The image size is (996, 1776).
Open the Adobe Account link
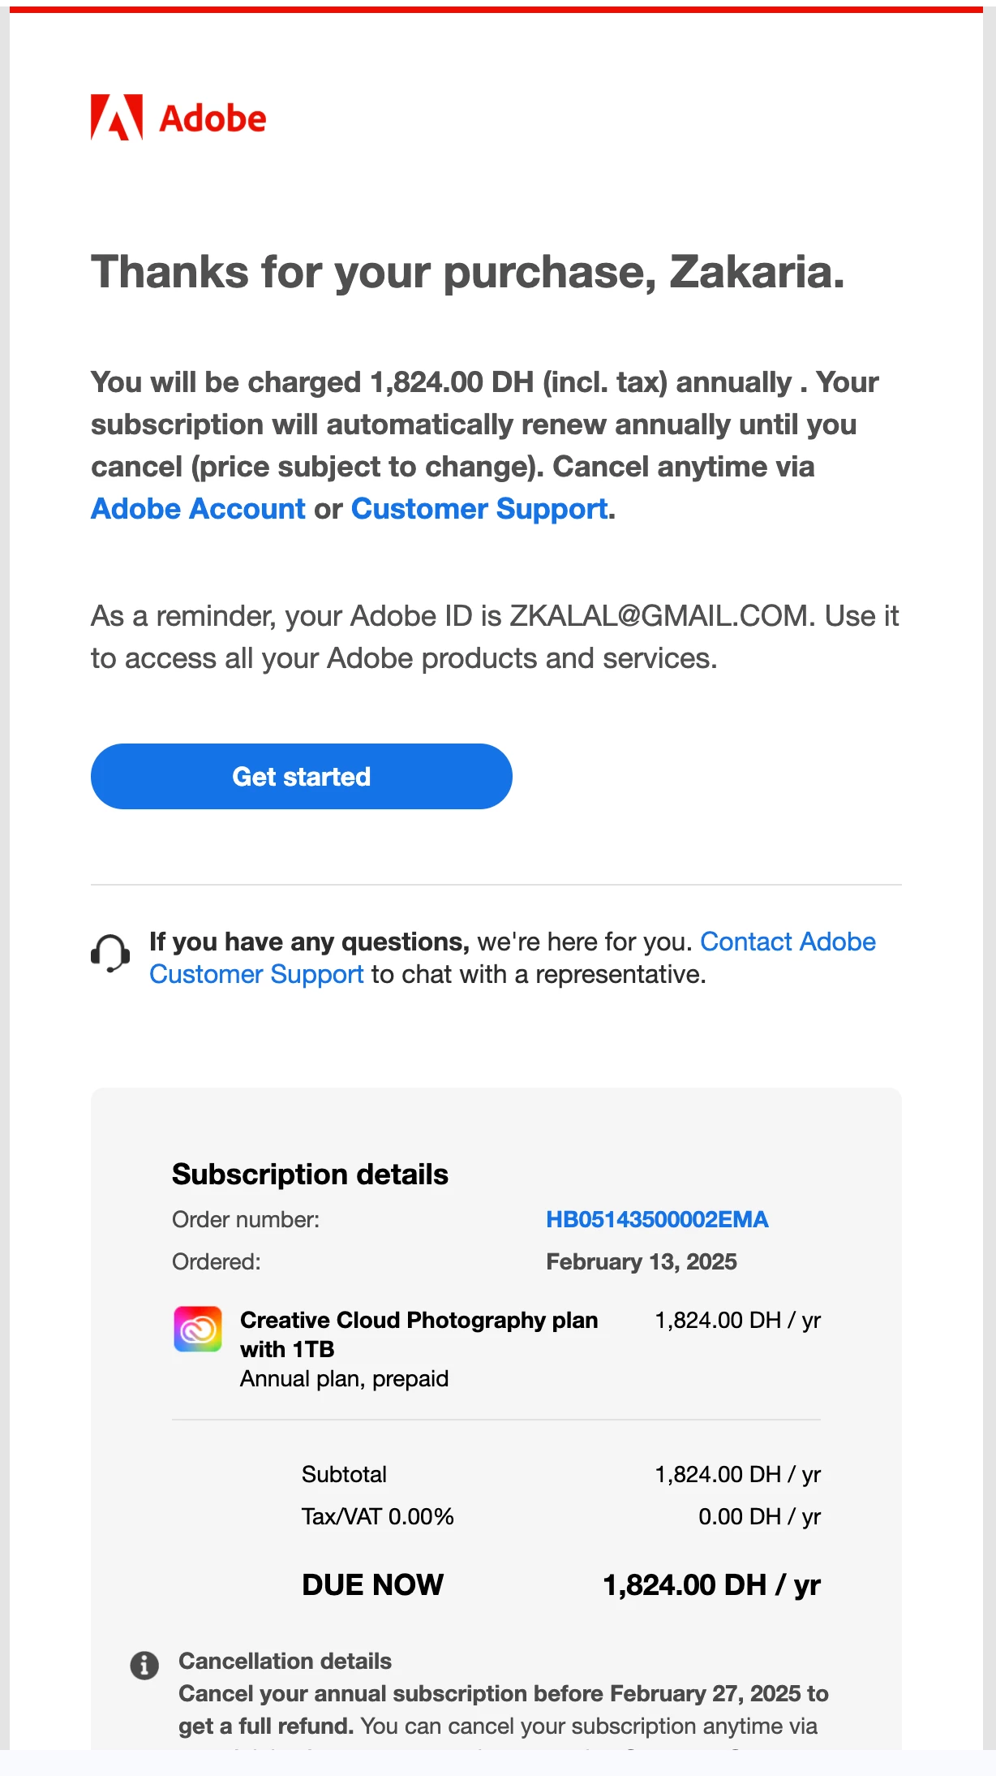[x=198, y=509]
